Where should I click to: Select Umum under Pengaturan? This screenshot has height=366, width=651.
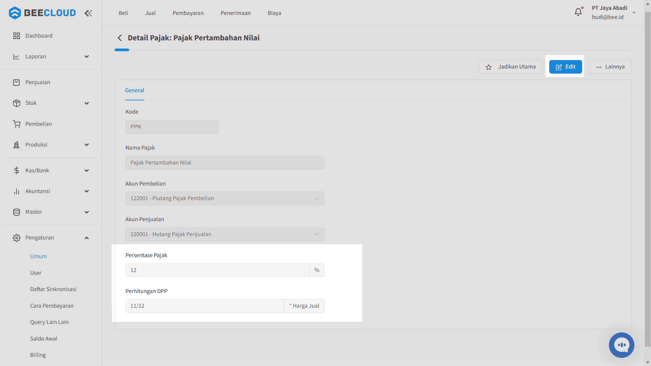38,256
